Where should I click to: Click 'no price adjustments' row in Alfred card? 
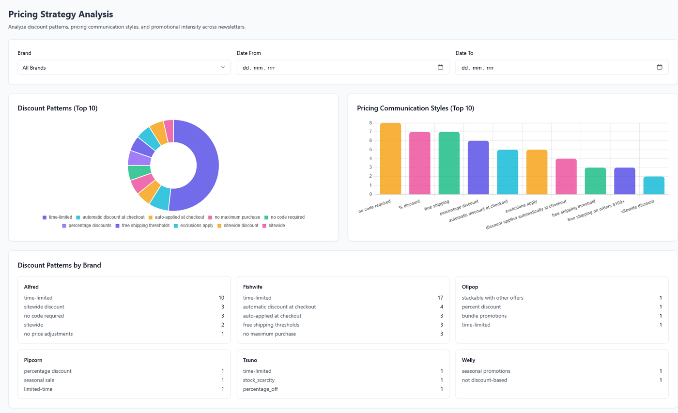click(x=124, y=334)
